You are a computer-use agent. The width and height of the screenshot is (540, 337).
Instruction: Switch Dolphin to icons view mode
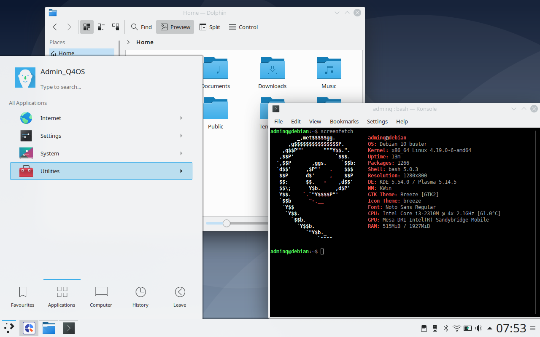tap(87, 27)
